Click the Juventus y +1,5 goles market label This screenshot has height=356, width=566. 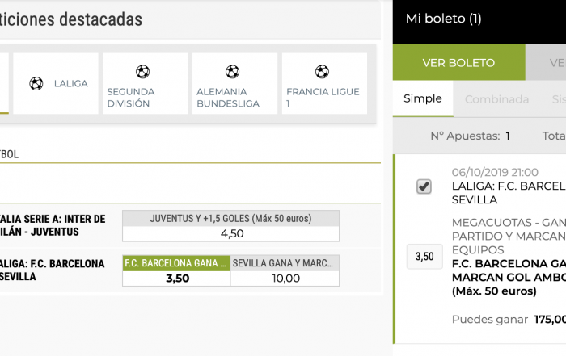231,218
